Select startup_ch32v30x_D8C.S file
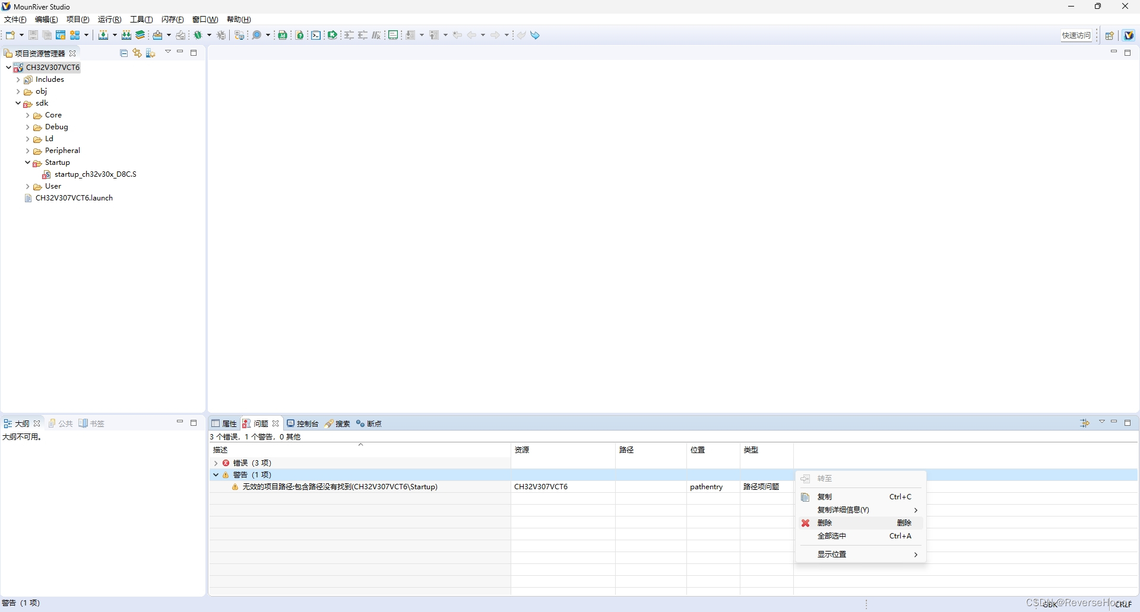This screenshot has height=612, width=1140. [x=90, y=174]
